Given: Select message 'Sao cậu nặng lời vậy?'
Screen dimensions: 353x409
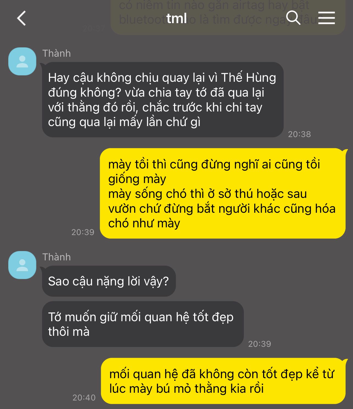Looking at the screenshot, I should (109, 281).
